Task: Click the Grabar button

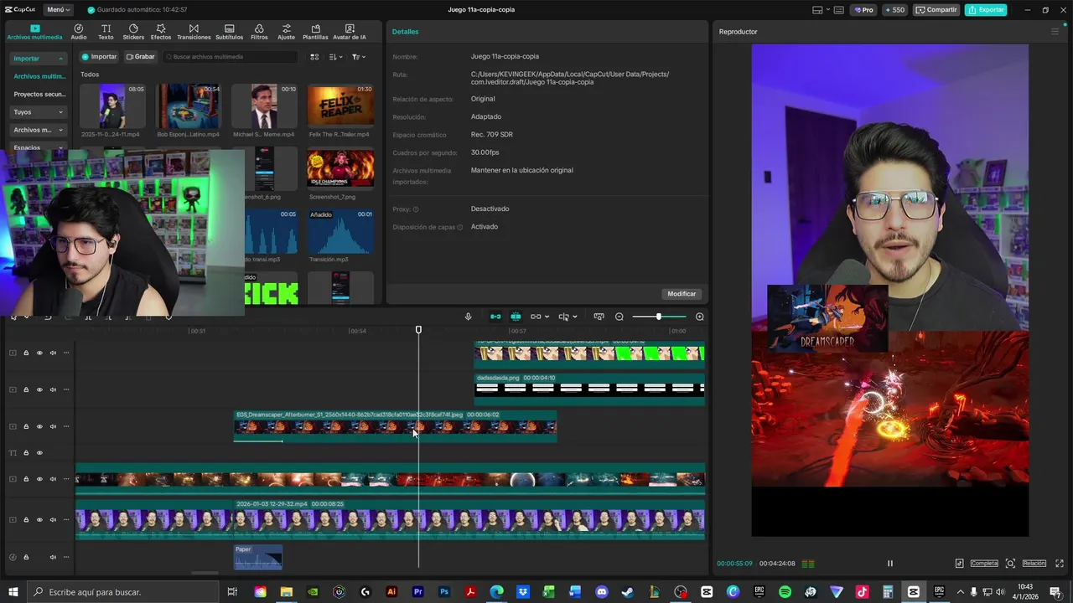Action: pos(140,57)
